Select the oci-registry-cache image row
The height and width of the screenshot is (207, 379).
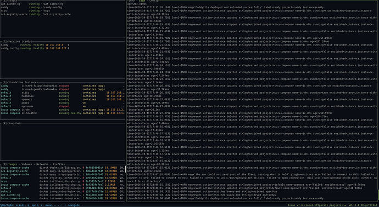[63, 171]
